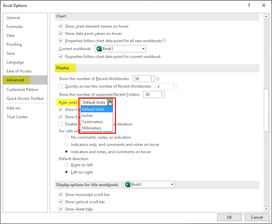
Task: Select 'Indicators only, and comments and notes on hover'
Action: (x=66, y=145)
